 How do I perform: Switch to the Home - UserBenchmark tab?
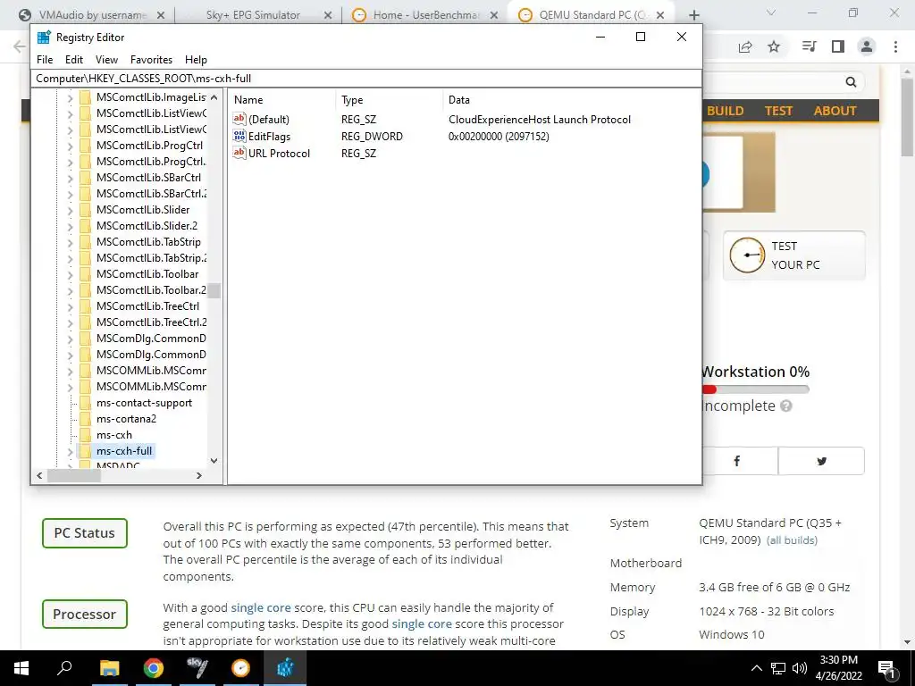pyautogui.click(x=426, y=15)
